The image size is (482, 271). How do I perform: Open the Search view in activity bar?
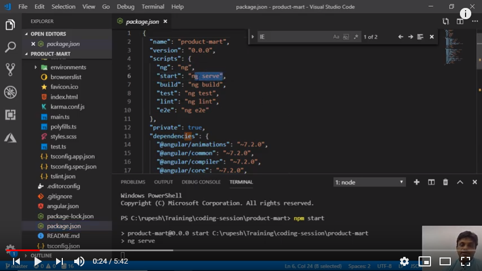coord(10,47)
